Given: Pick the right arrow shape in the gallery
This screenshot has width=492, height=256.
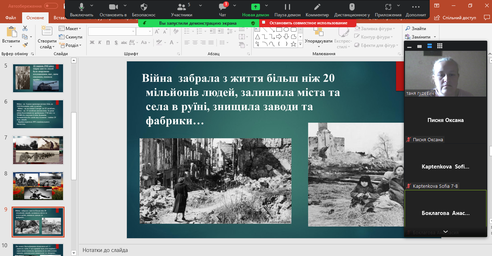Looking at the screenshot, I should tap(279, 37).
